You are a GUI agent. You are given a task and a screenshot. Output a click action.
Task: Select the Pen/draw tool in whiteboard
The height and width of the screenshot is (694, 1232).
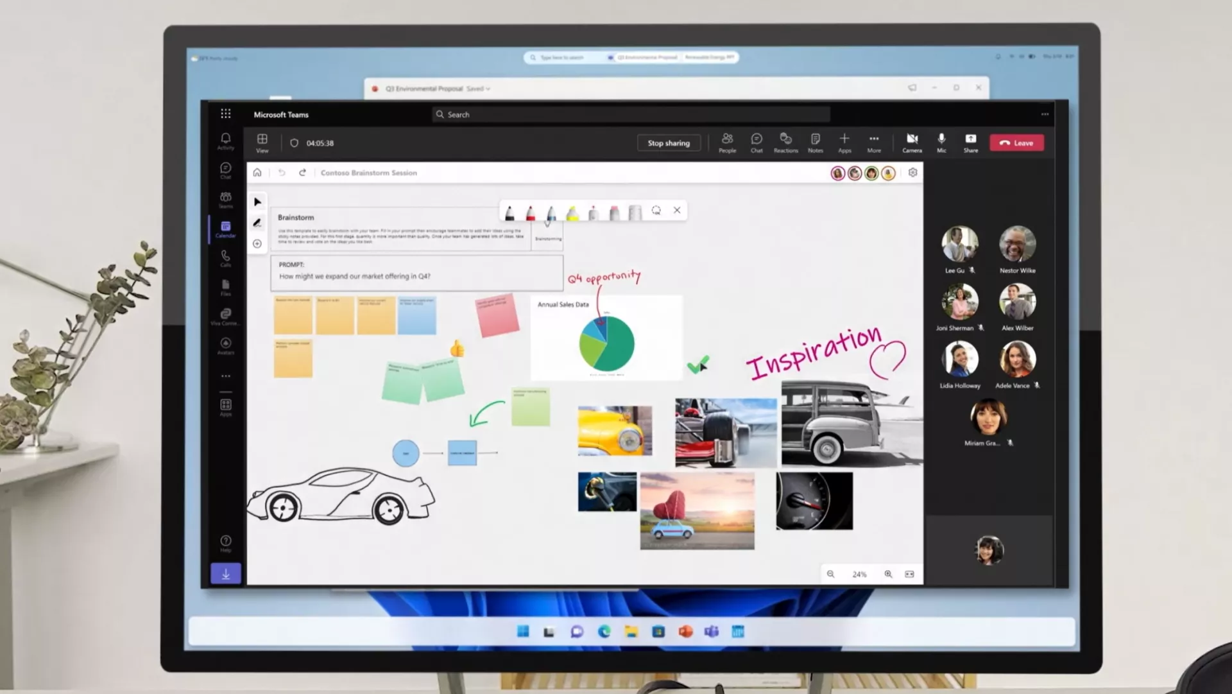tap(257, 223)
